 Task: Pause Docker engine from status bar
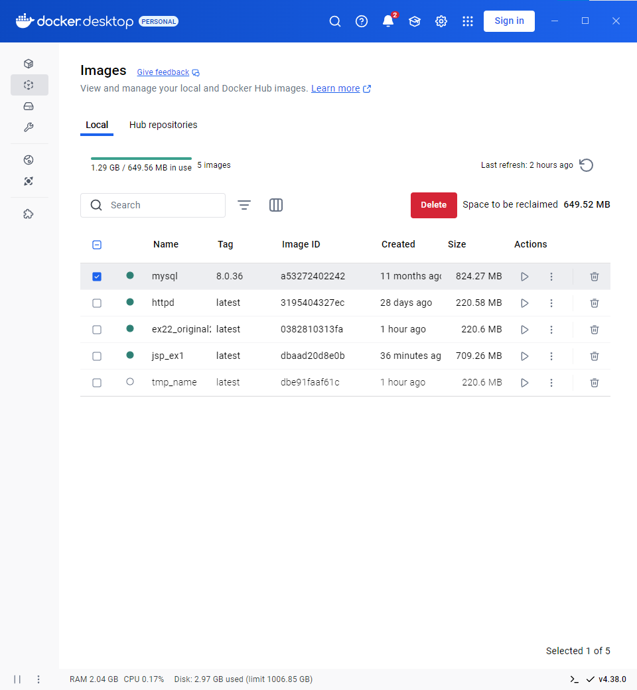[17, 679]
